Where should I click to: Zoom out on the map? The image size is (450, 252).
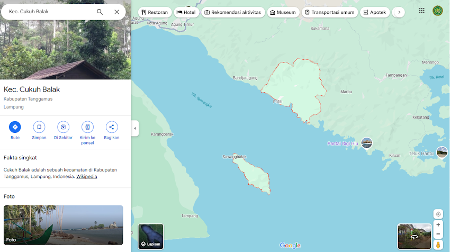click(x=438, y=234)
